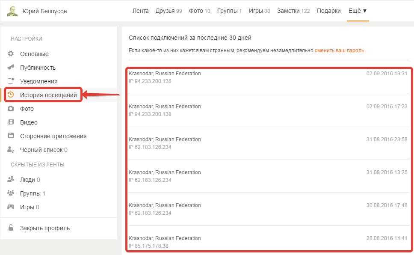Image resolution: width=414 pixels, height=255 pixels.
Task: Expand the Ещё dropdown menu
Action: pos(358,11)
